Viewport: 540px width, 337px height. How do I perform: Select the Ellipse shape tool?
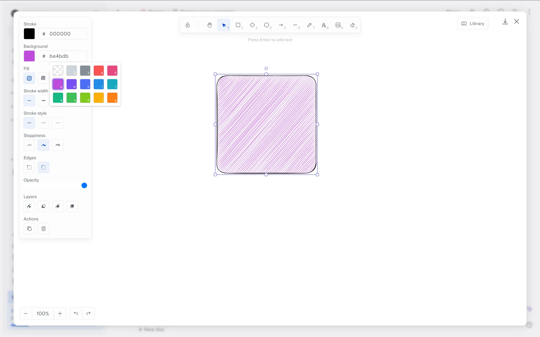click(267, 25)
